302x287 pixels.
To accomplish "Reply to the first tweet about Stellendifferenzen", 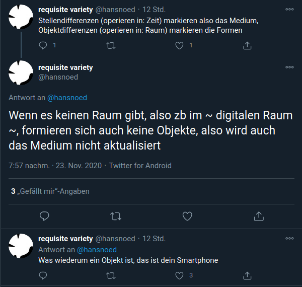I will (43, 46).
